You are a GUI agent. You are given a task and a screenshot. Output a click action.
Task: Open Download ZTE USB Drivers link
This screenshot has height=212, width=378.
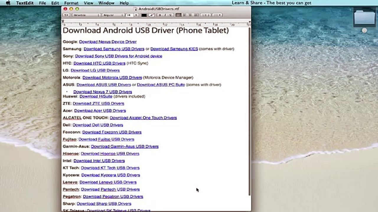tap(98, 103)
